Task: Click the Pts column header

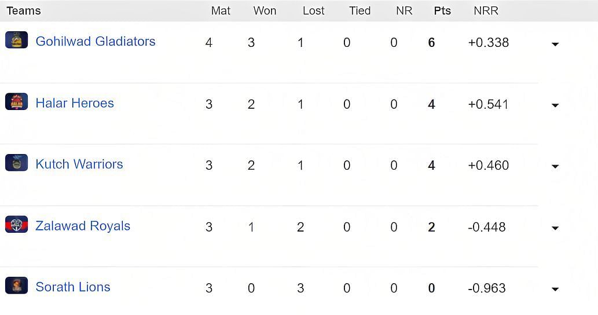Action: tap(442, 10)
